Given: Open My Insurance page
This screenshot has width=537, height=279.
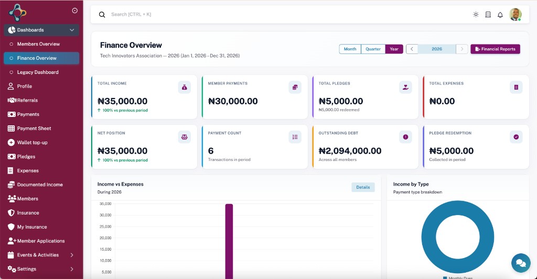Looking at the screenshot, I should point(41,227).
